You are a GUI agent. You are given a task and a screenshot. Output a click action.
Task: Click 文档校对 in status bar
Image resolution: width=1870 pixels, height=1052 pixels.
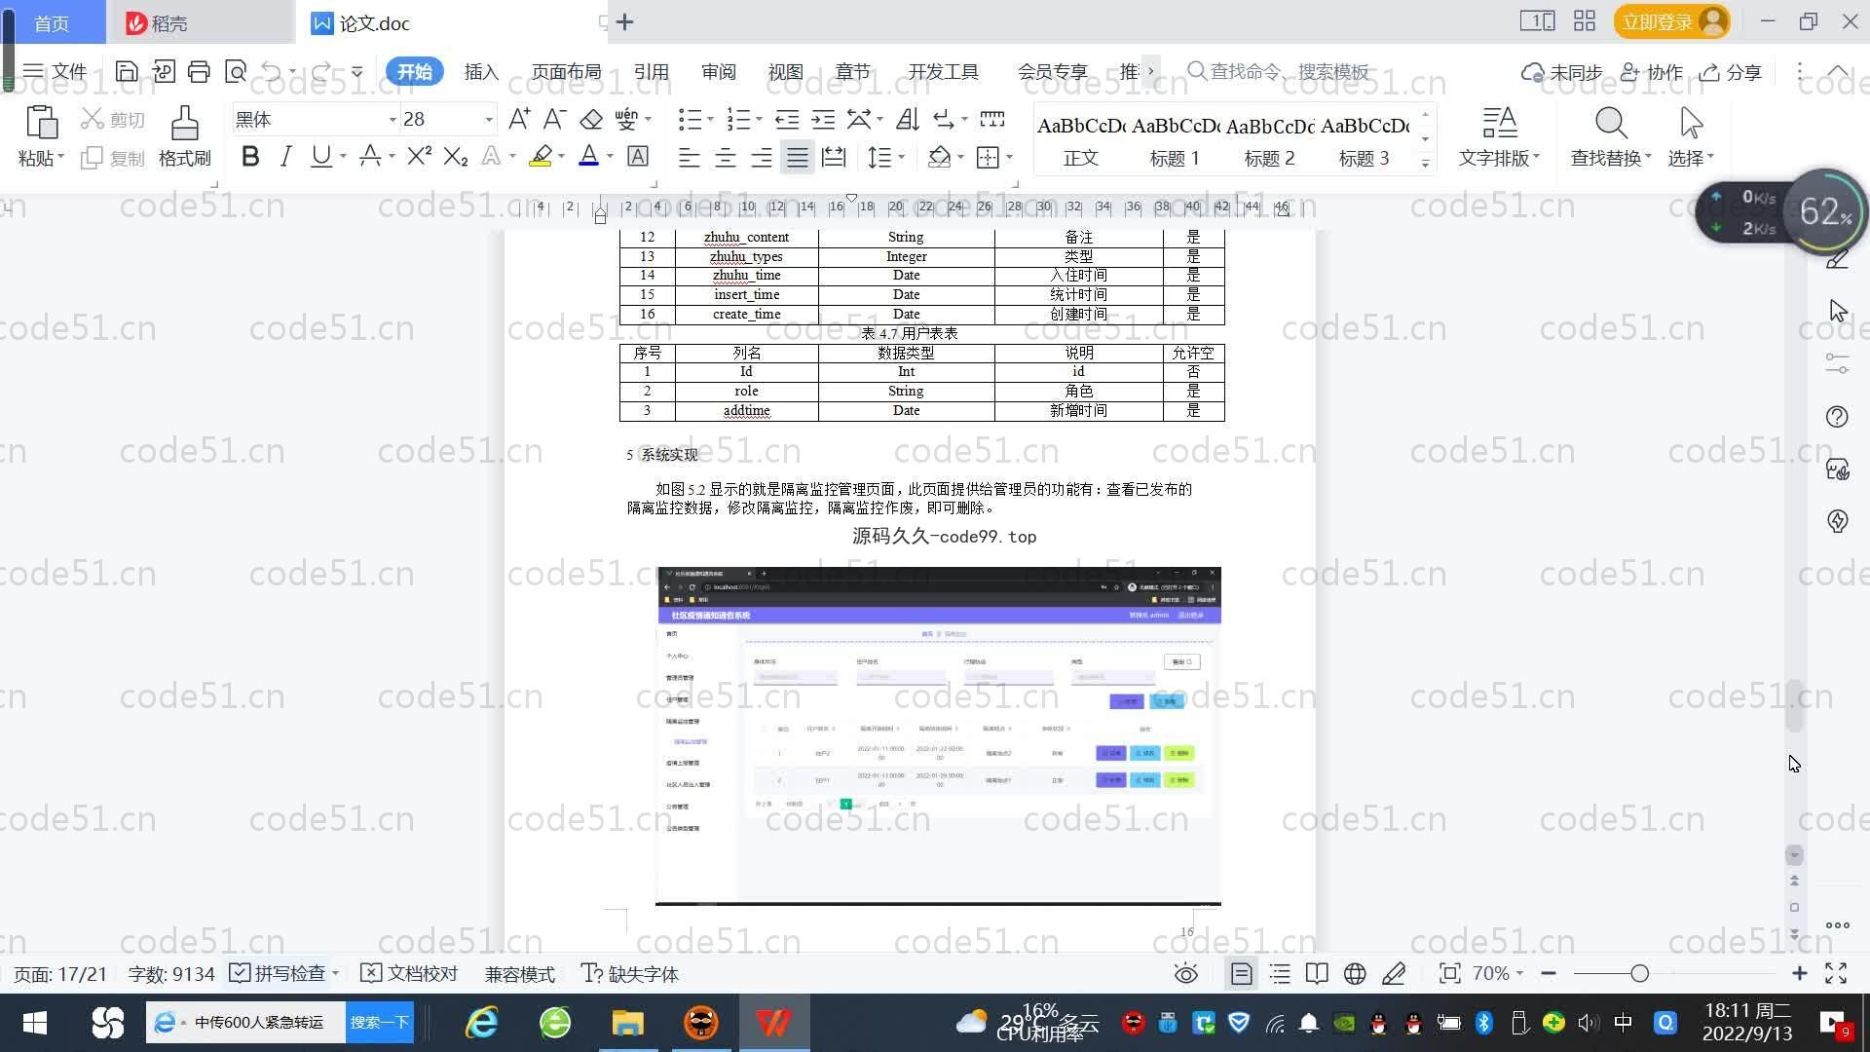[409, 973]
